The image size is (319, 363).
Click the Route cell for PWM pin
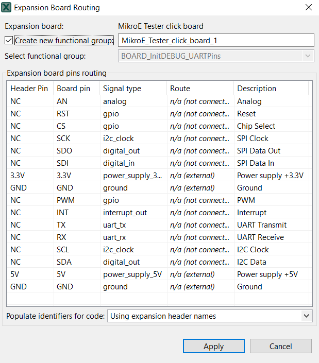pos(199,200)
